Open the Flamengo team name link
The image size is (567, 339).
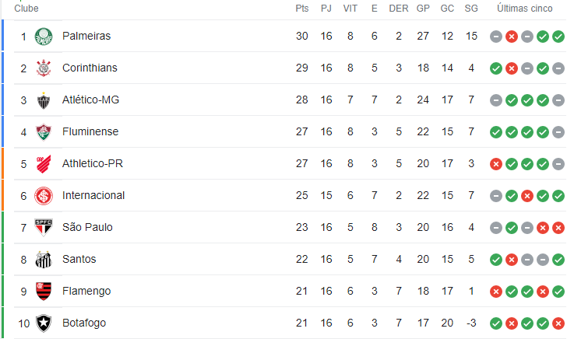[x=86, y=291]
